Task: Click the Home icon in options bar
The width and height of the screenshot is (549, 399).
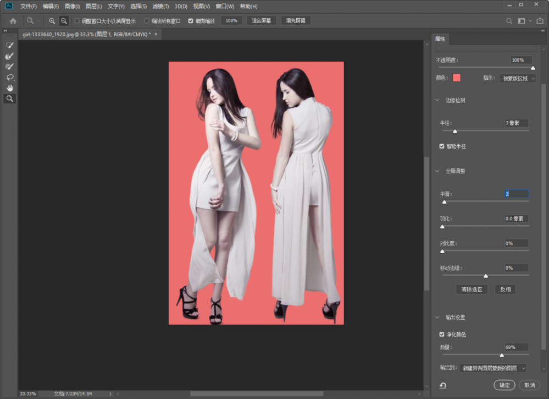Action: [13, 21]
